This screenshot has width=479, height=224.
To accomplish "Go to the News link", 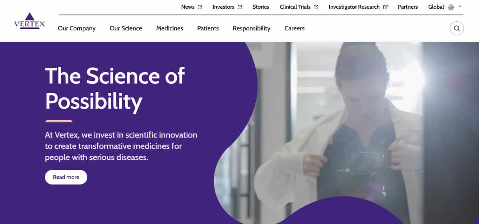I will pos(188,7).
